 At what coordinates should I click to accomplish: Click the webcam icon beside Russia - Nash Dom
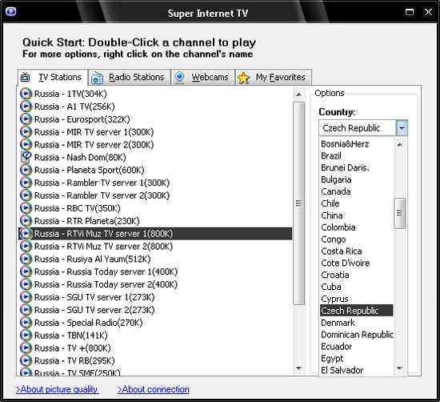pyautogui.click(x=26, y=157)
